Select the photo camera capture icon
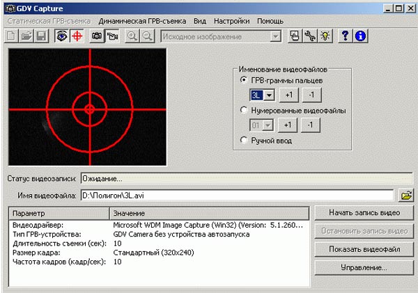Screen dimensions: 418x293 coord(97,36)
